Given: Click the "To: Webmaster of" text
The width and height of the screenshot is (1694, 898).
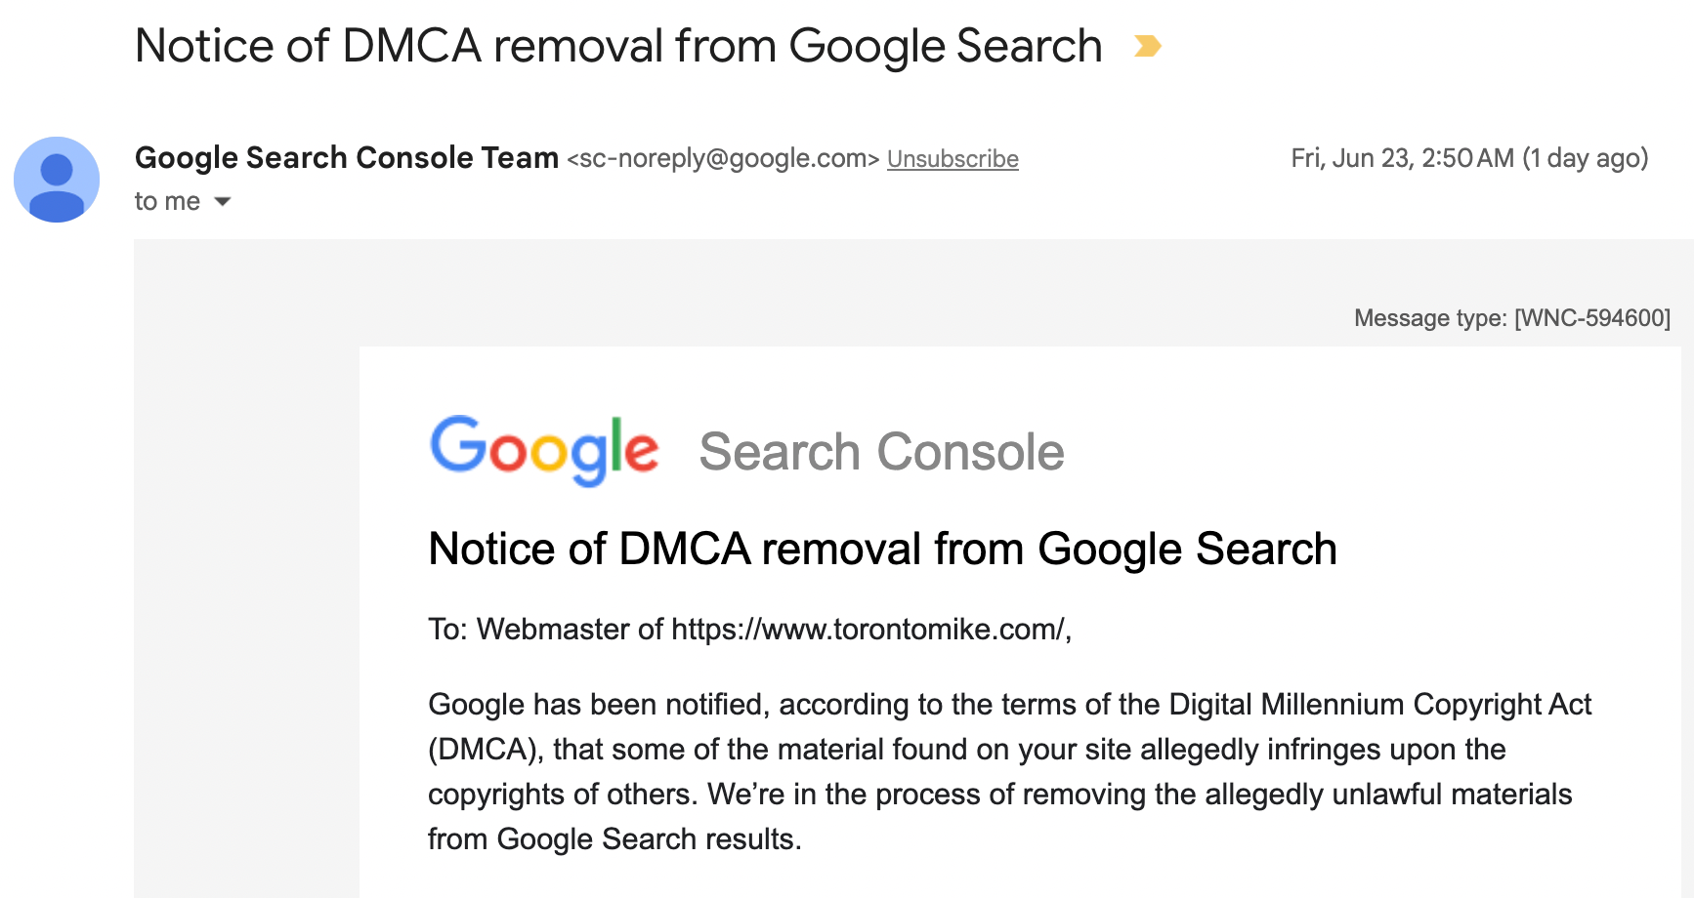Looking at the screenshot, I should (545, 630).
